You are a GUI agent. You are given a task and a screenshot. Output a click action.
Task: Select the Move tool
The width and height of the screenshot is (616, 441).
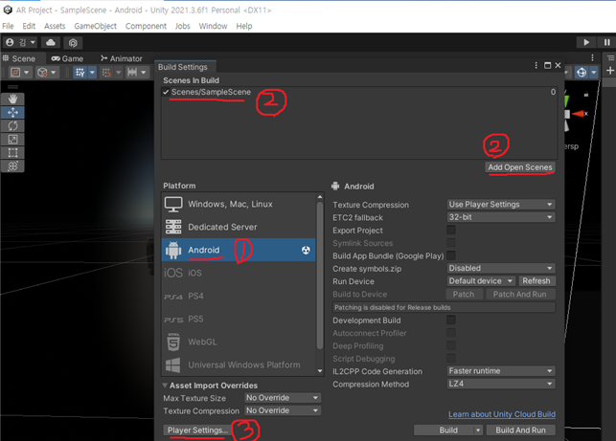pos(12,113)
